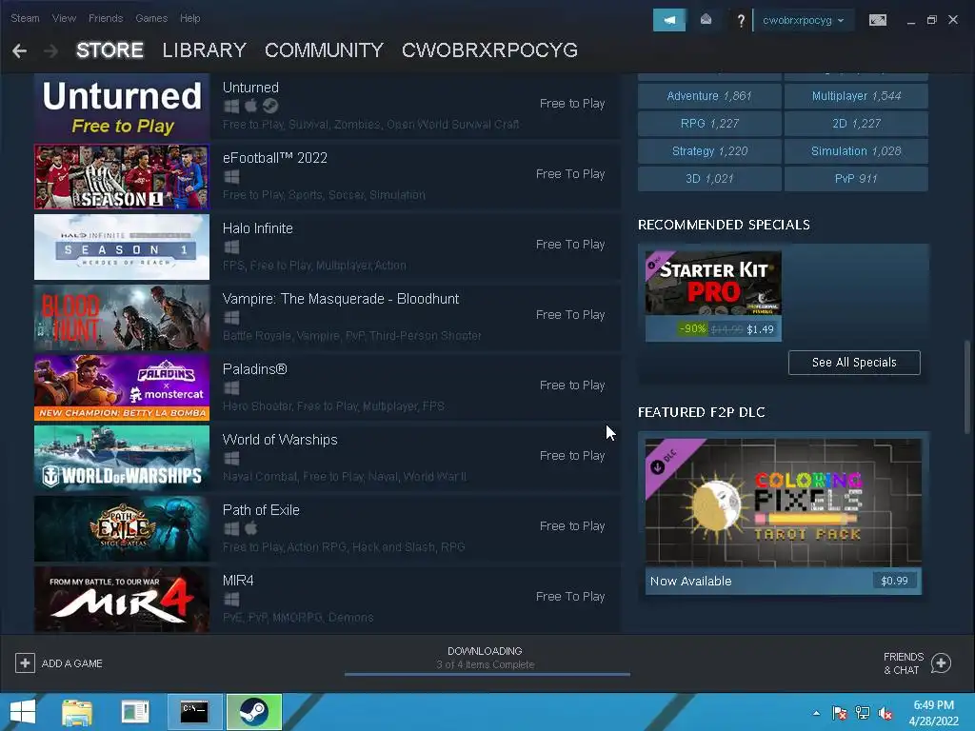Click Windows icon under eFootball 2022
Screen dimensions: 975x731
click(x=231, y=176)
